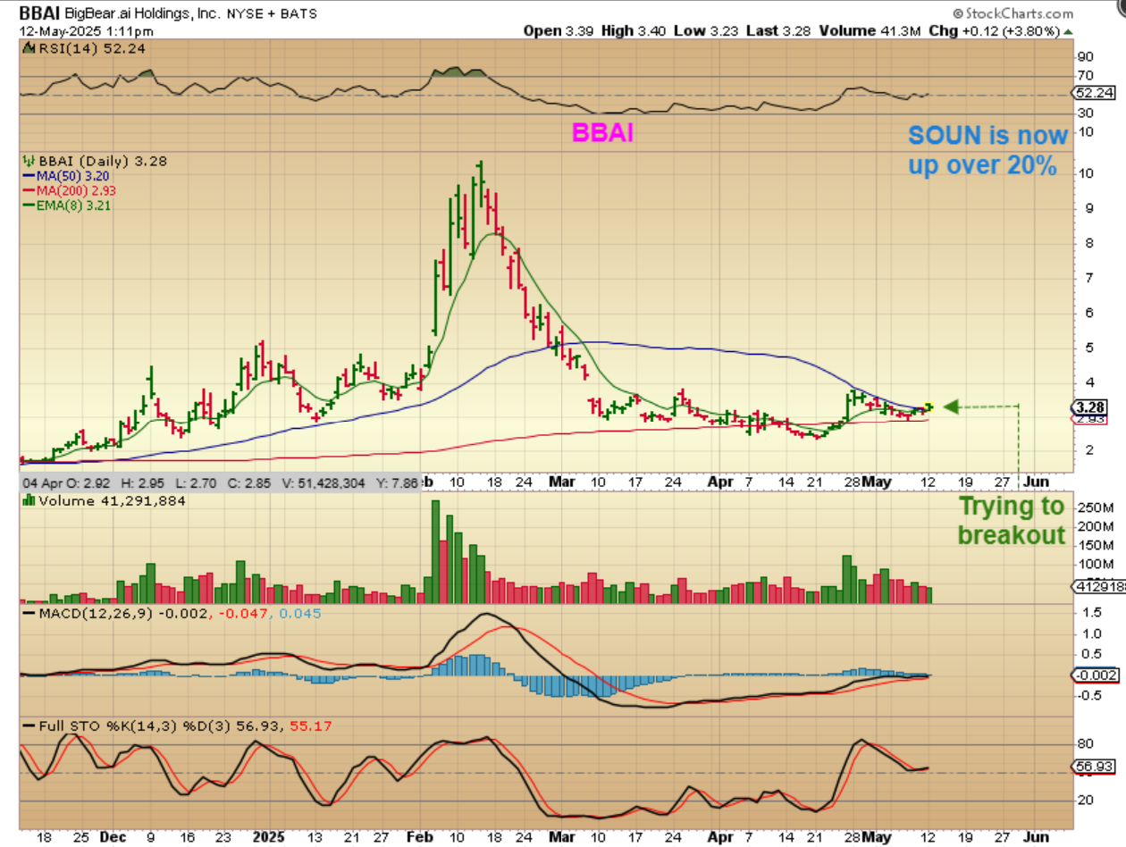1126x847 pixels.
Task: Click the magenta 'BBAI' chart title annotation
Action: click(602, 134)
